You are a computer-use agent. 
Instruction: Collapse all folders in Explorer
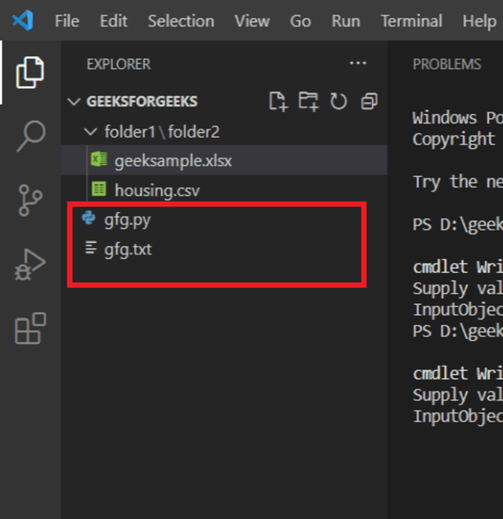[x=369, y=101]
